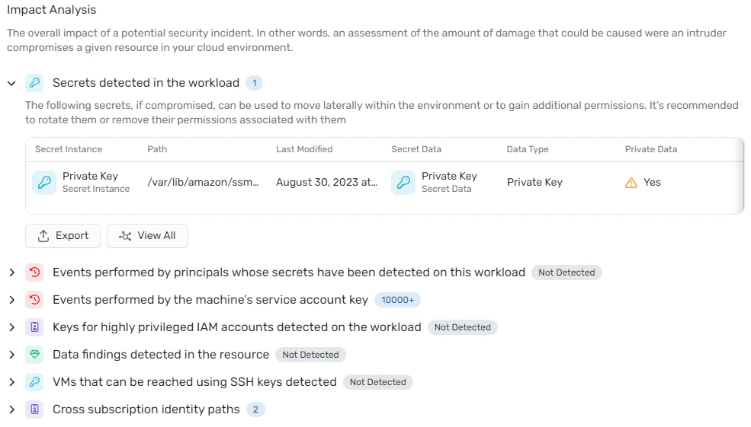
Task: Click the Private Key Secret Data icon
Action: [403, 182]
